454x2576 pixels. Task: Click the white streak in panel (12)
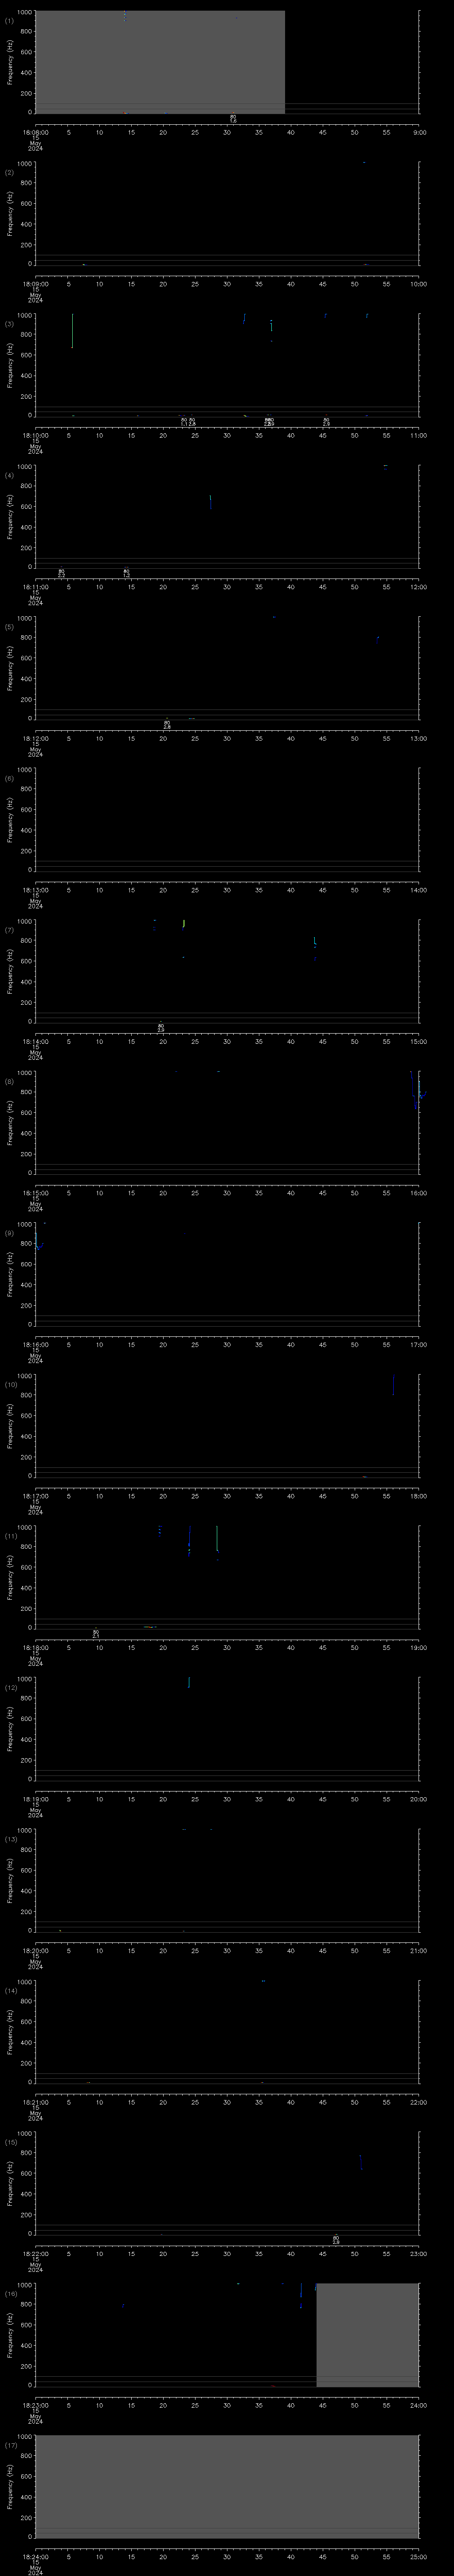(188, 1683)
